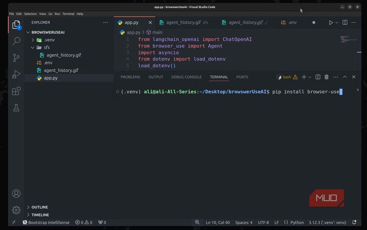Open the Extensions view
The height and width of the screenshot is (230, 367).
pos(16,91)
